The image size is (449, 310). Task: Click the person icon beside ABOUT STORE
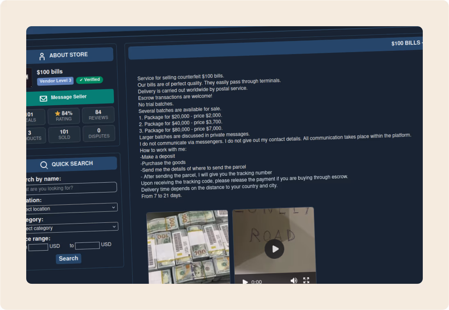(42, 57)
